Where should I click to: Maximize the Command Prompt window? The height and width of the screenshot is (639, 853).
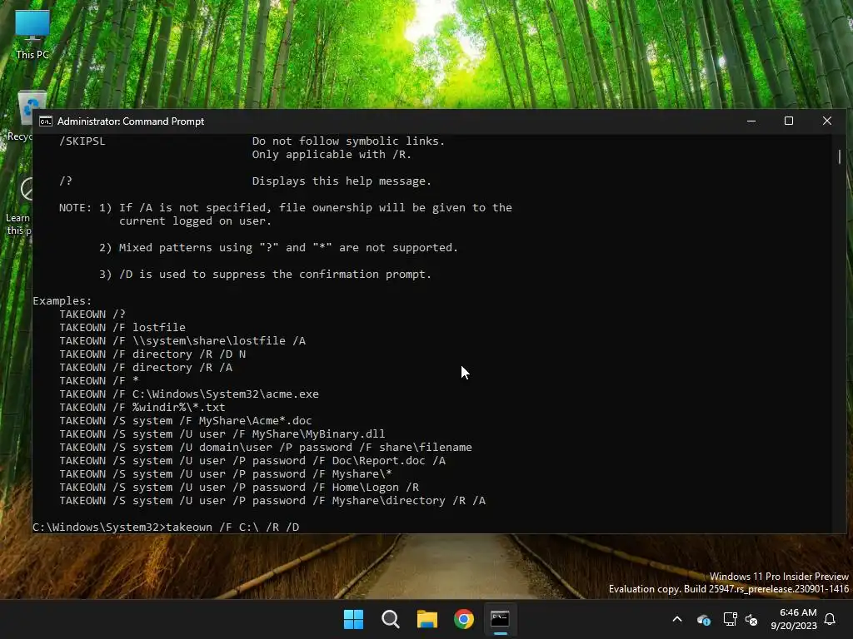pyautogui.click(x=789, y=121)
